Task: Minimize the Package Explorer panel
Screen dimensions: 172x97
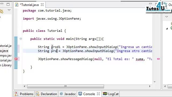Action: tap(2, 4)
